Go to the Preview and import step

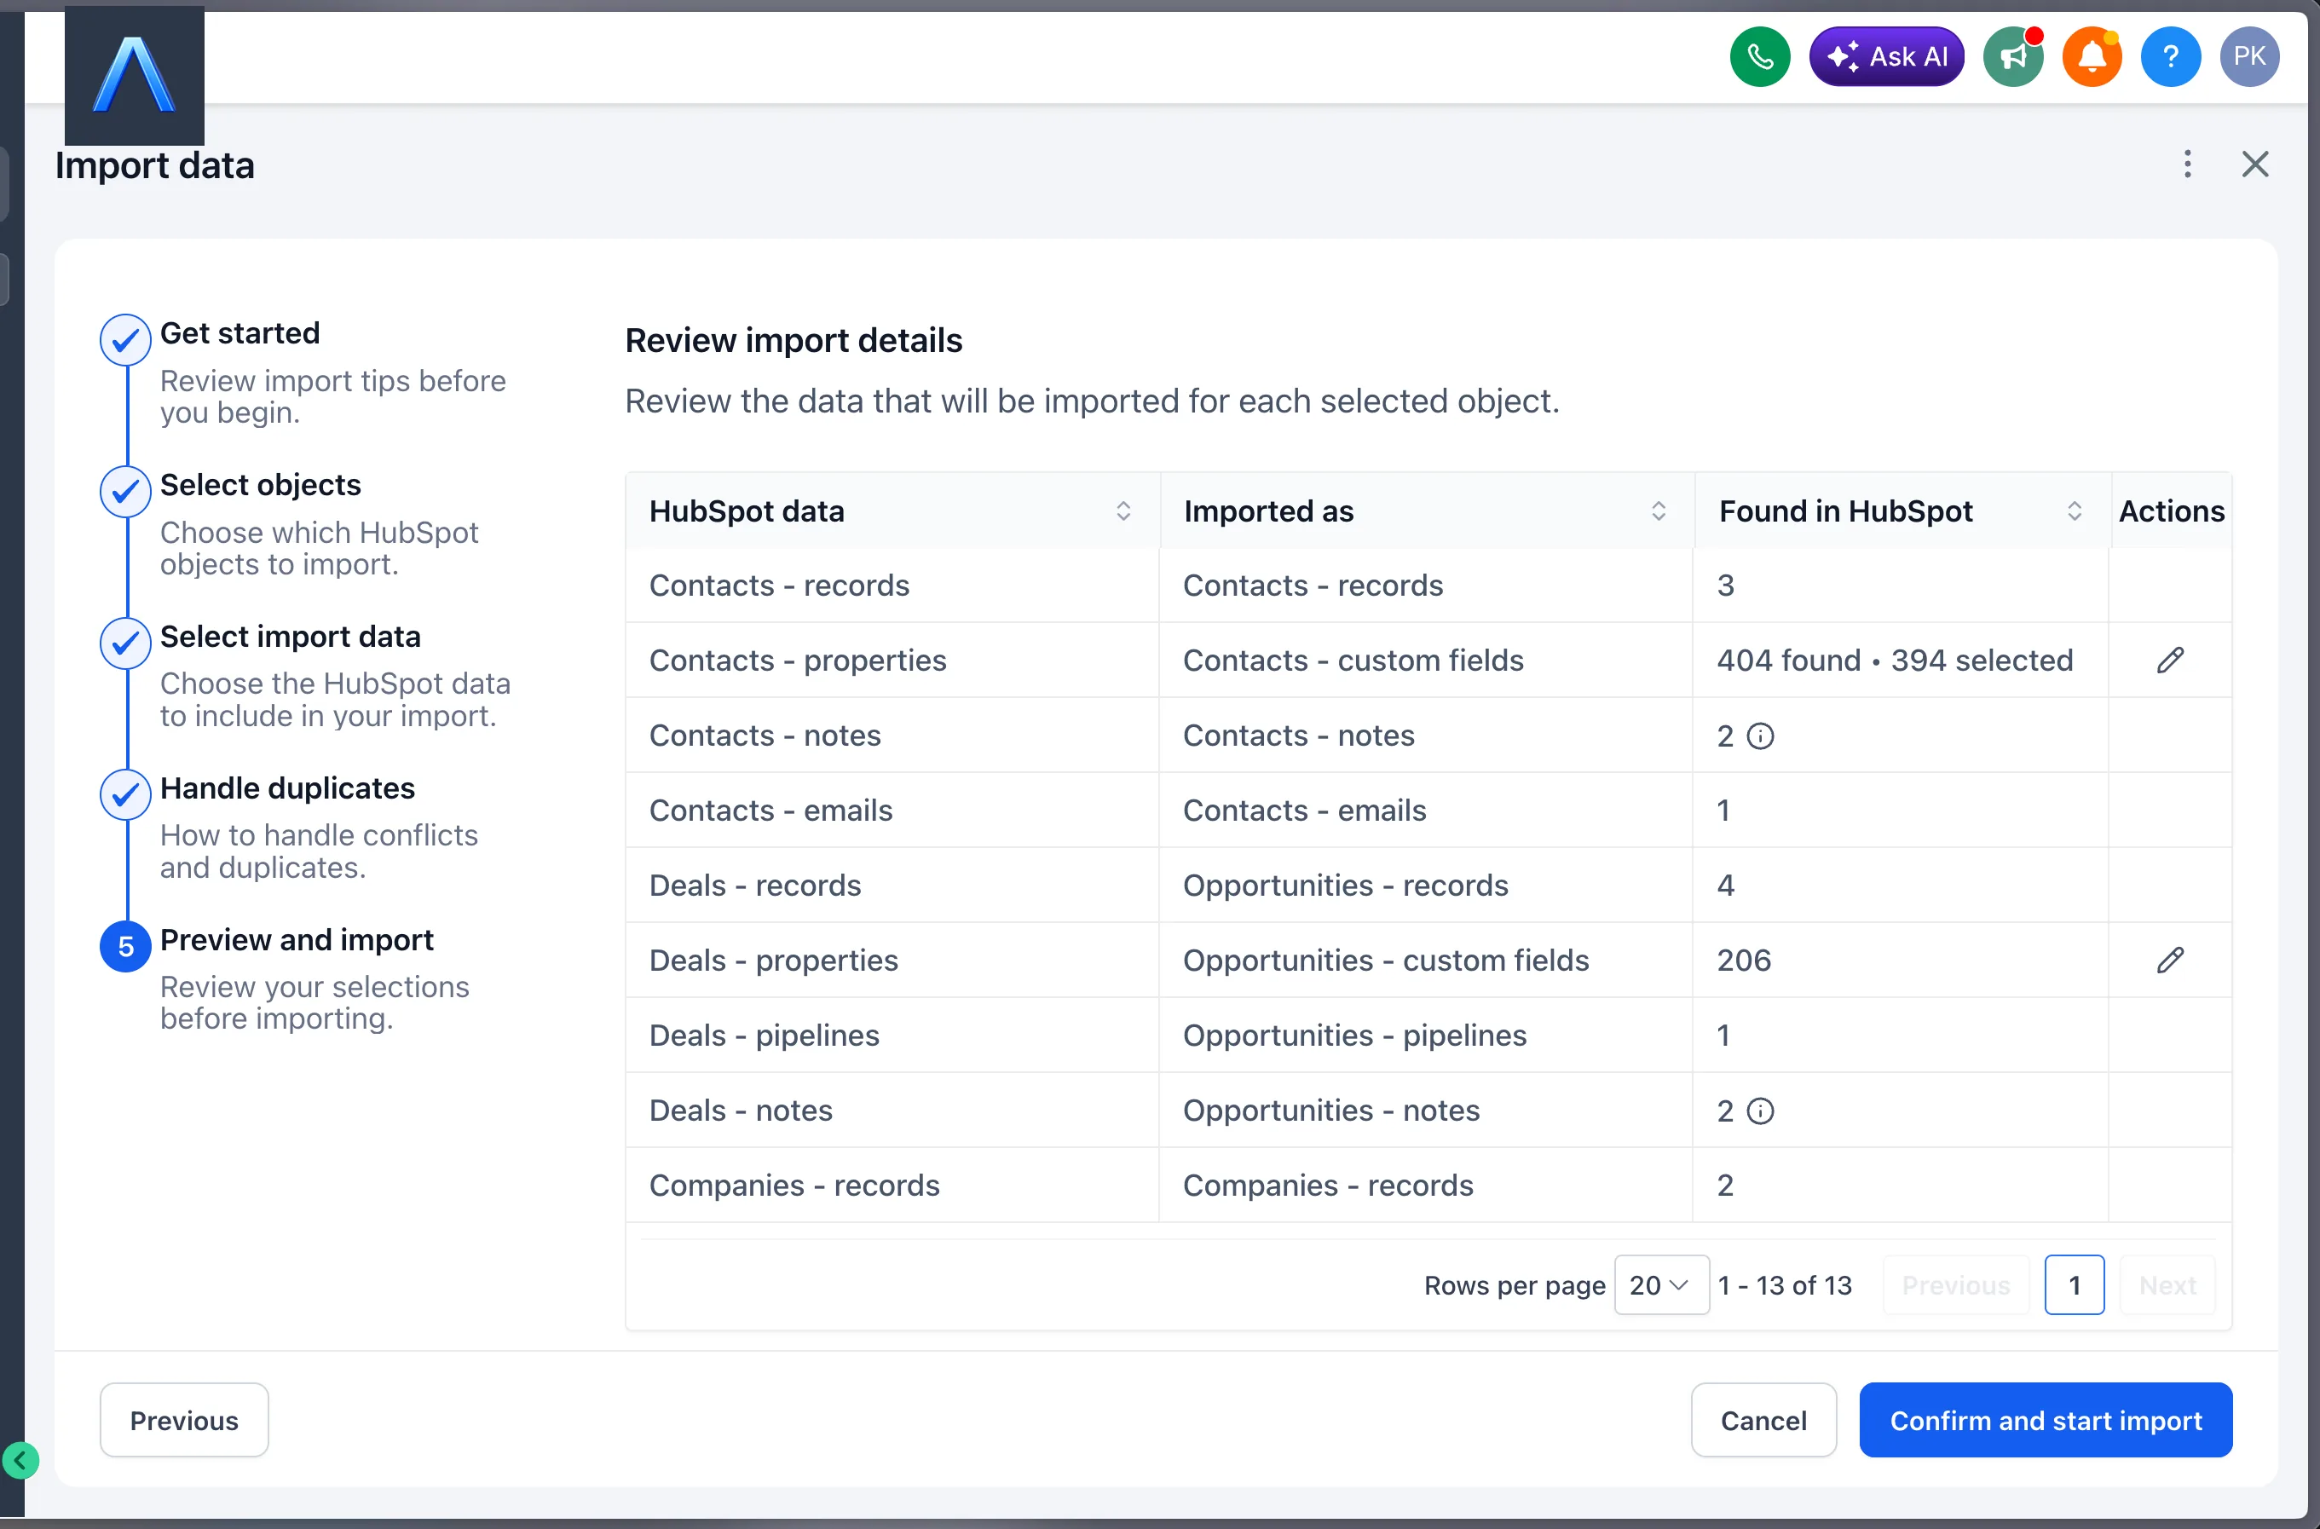(x=297, y=940)
